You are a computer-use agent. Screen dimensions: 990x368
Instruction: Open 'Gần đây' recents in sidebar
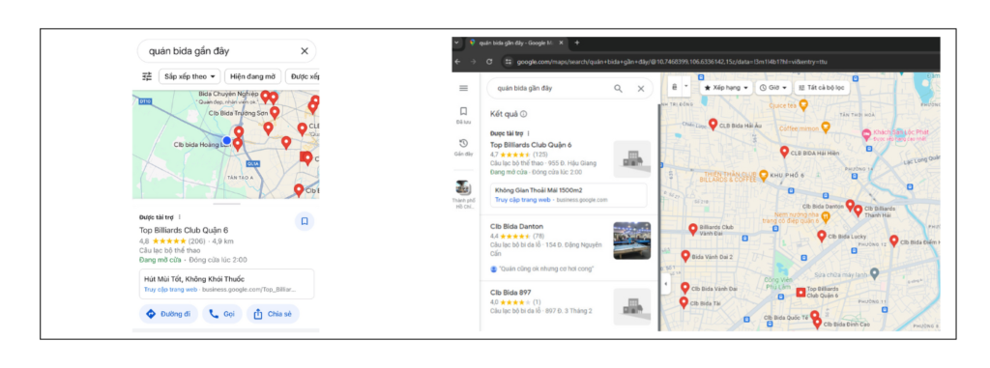click(463, 147)
